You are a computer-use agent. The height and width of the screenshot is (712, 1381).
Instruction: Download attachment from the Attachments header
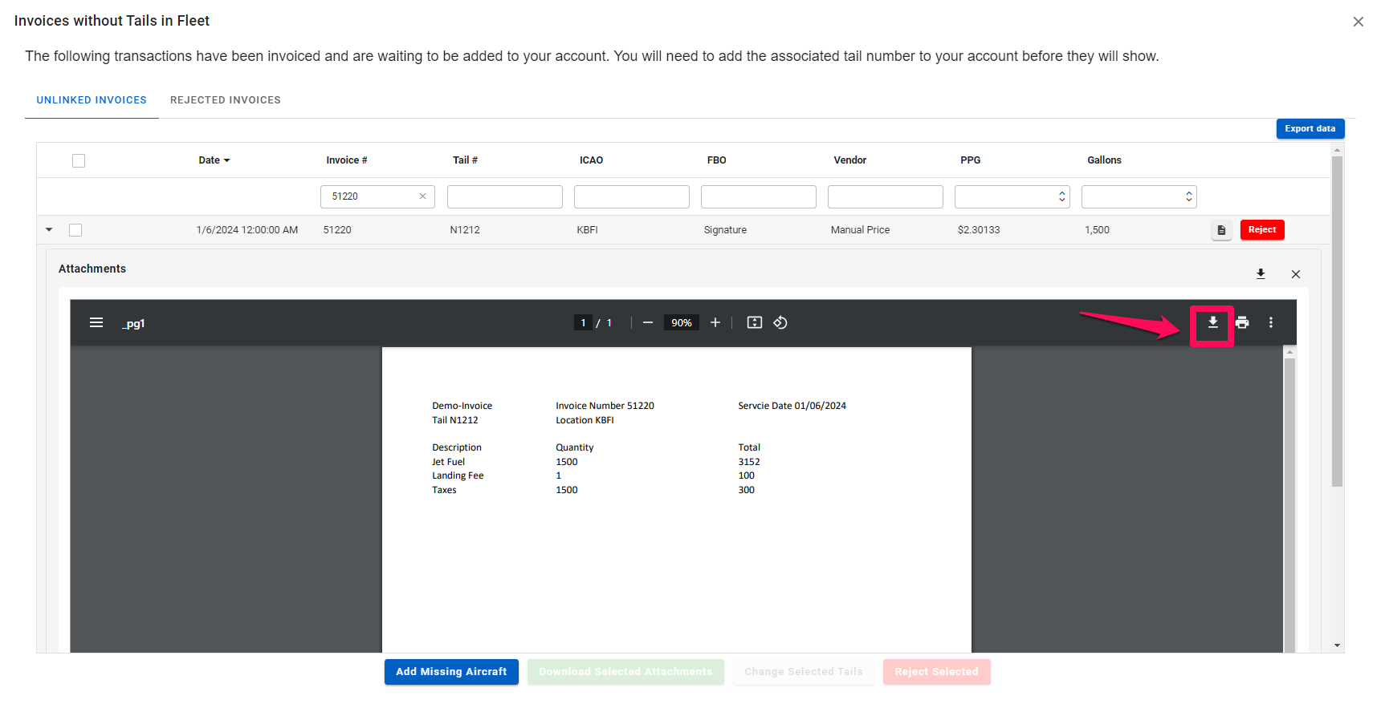pyautogui.click(x=1261, y=274)
